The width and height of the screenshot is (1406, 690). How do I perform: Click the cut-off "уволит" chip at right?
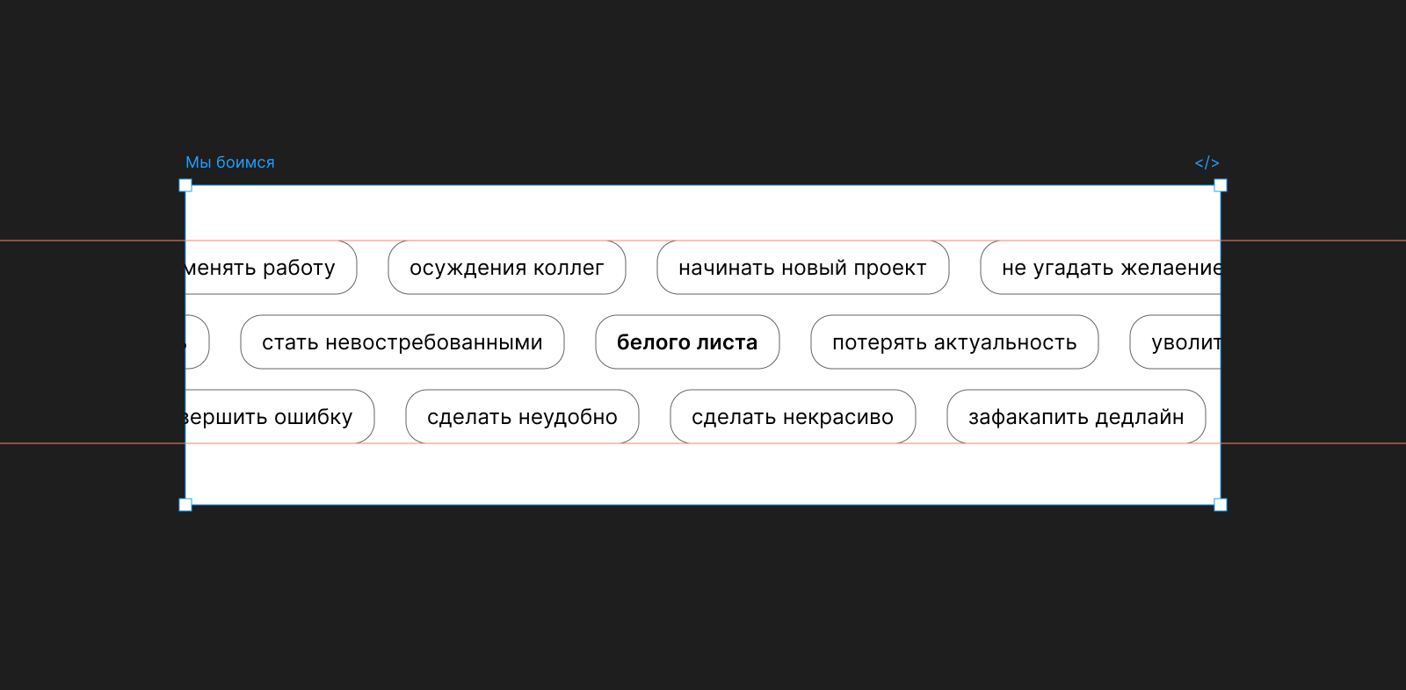click(x=1178, y=342)
